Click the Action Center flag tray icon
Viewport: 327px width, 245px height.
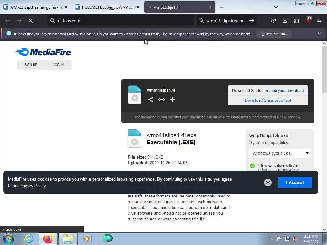pos(279,239)
